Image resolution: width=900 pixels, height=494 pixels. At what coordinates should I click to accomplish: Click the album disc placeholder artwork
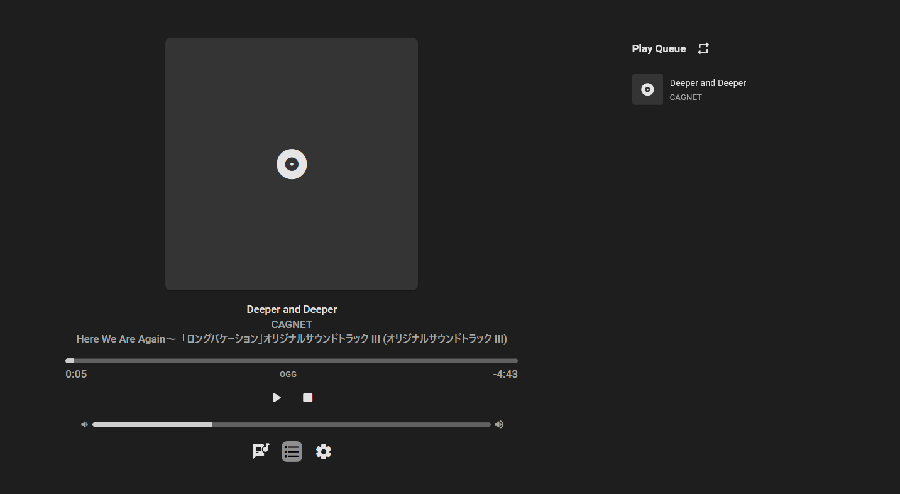coord(291,163)
